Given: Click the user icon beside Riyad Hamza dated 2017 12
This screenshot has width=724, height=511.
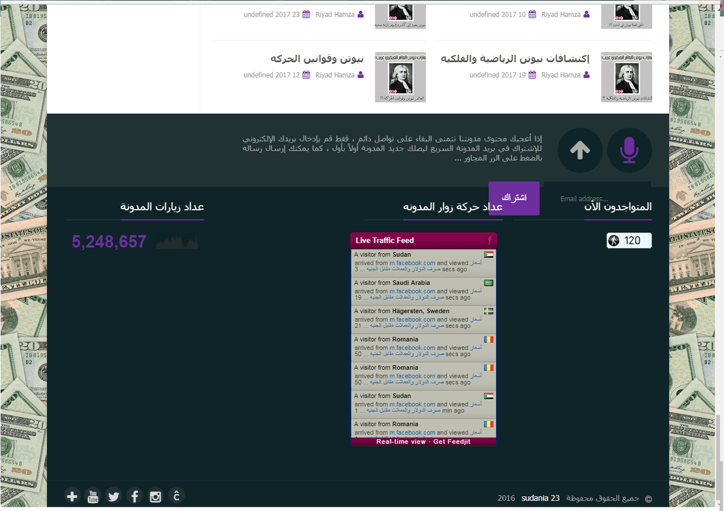Looking at the screenshot, I should click(x=361, y=75).
